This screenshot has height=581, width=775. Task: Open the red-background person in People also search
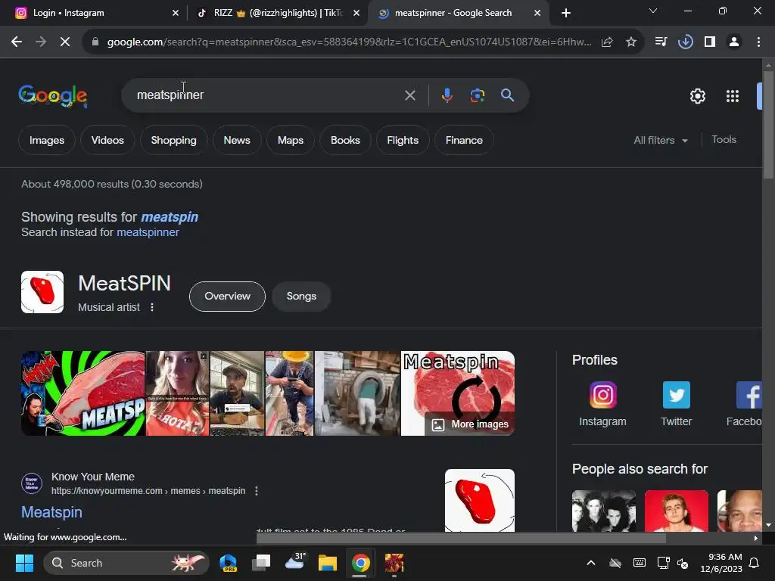(676, 511)
